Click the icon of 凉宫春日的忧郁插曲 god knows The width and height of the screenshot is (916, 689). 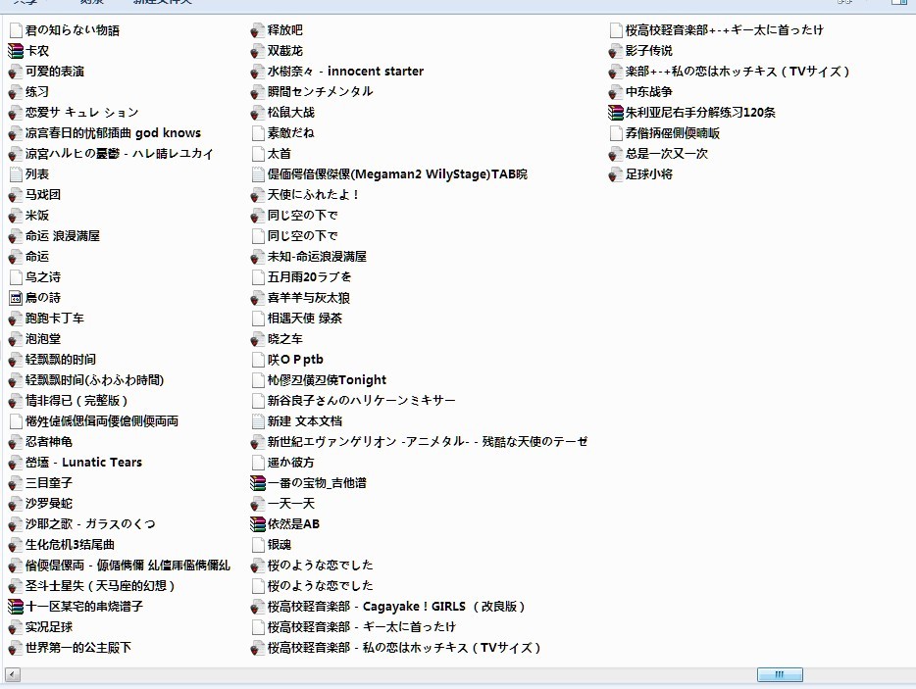(x=16, y=133)
